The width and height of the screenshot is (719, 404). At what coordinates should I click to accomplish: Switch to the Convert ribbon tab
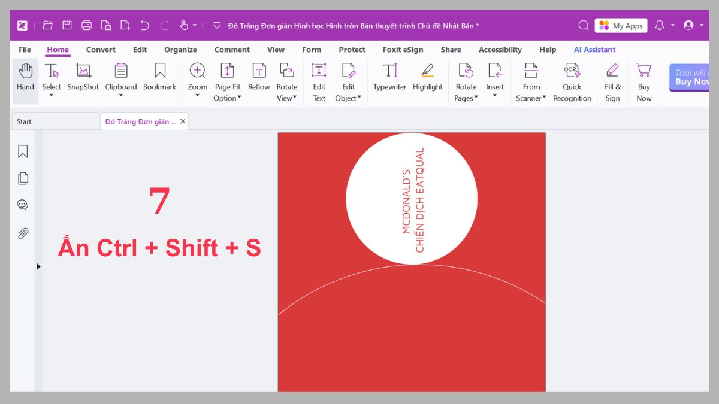[101, 50]
